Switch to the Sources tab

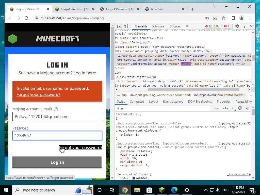[x=175, y=26]
